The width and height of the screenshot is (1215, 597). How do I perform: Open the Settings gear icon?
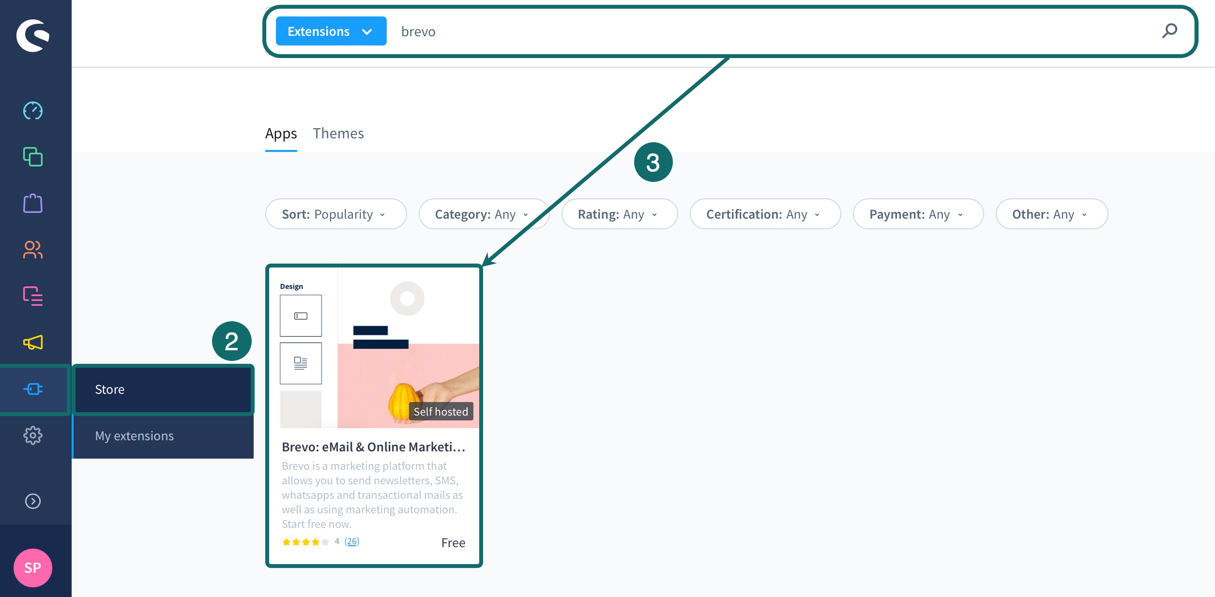point(33,435)
